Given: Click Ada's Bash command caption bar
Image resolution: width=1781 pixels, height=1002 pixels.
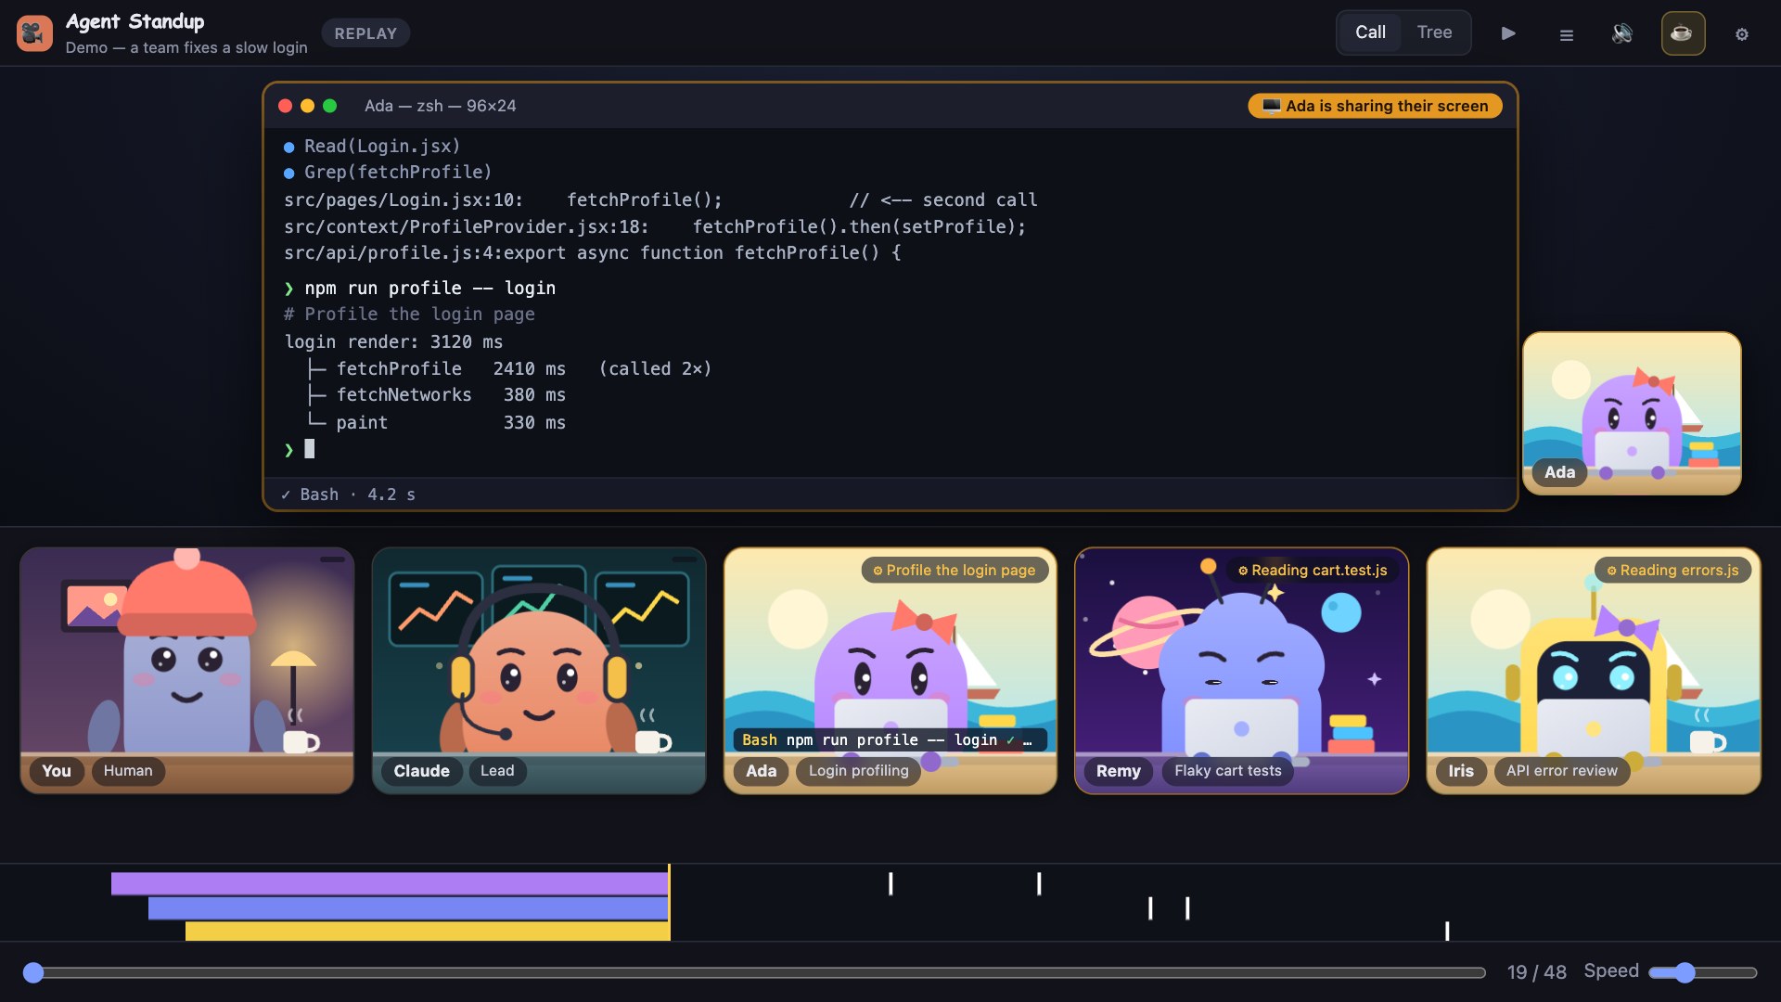Looking at the screenshot, I should [x=890, y=739].
